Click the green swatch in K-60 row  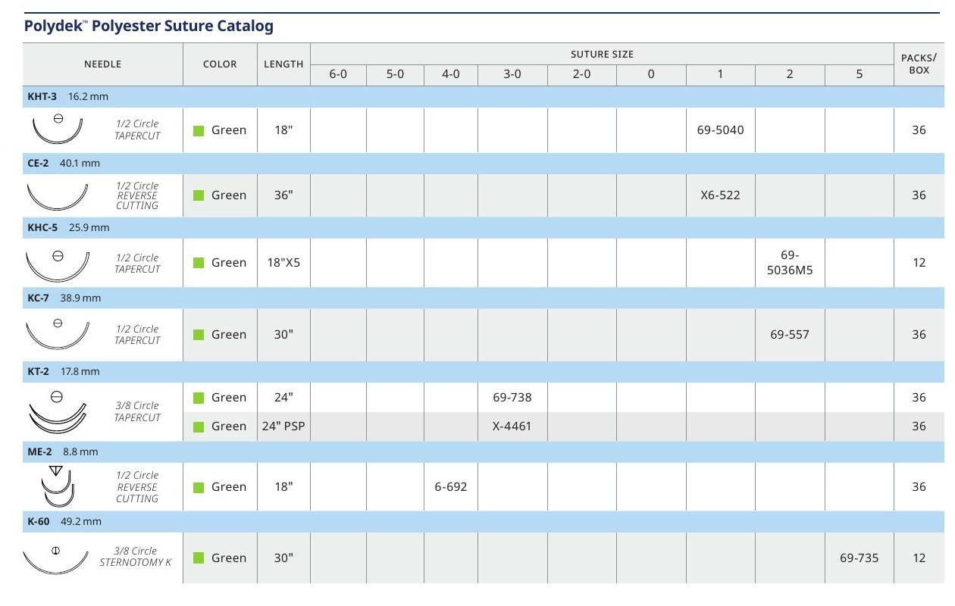[x=199, y=558]
